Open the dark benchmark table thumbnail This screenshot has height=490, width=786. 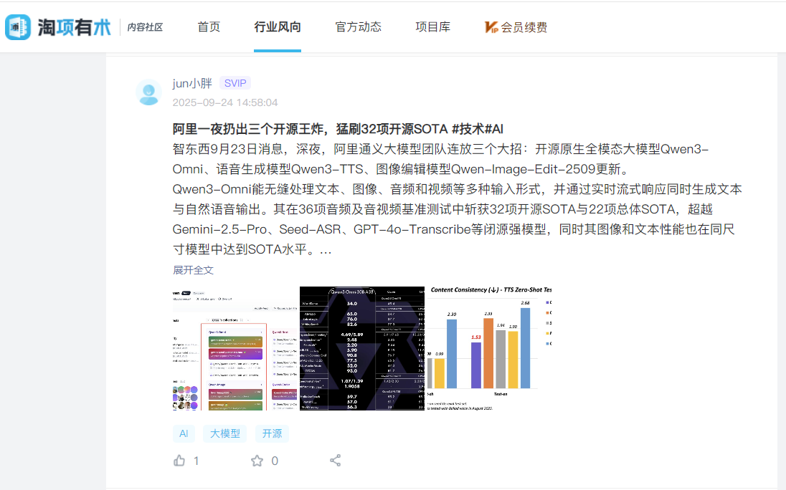coord(362,348)
